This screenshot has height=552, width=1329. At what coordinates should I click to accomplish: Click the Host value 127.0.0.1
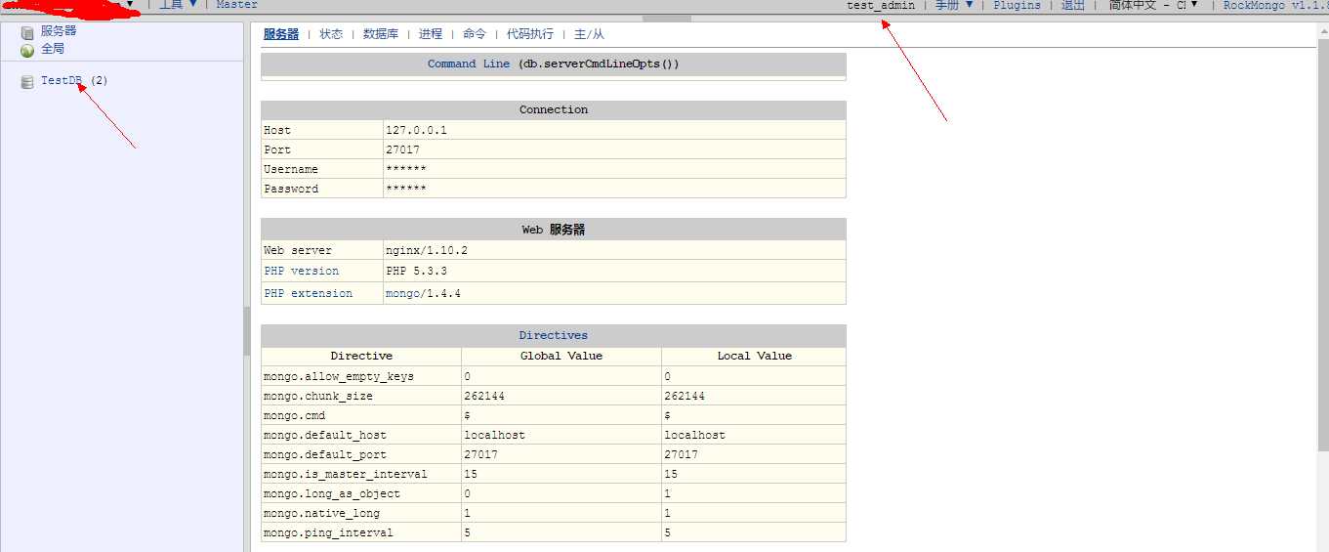tap(417, 131)
